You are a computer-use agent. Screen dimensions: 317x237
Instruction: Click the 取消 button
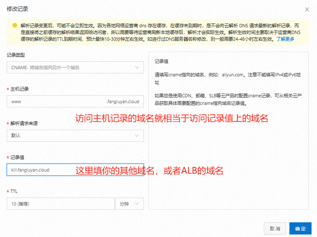275,229
